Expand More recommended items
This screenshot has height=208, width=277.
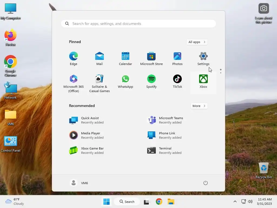click(x=199, y=106)
